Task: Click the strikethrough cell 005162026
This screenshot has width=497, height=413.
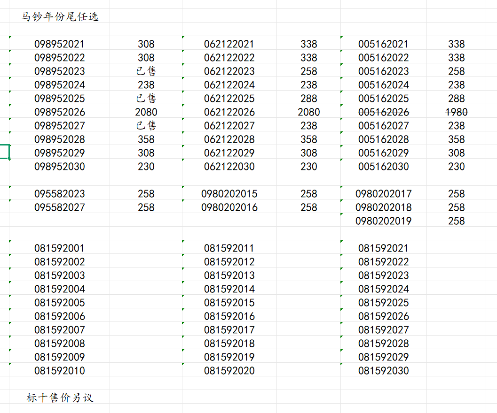Action: (384, 112)
